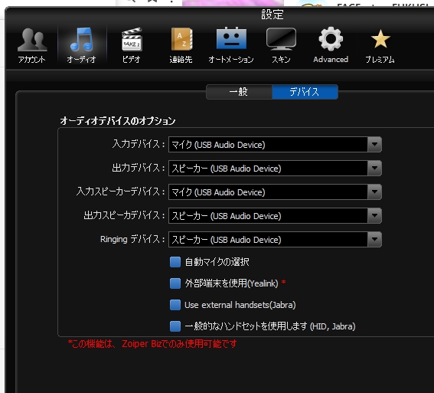
Task: Switch to the デバイス tab
Action: point(305,92)
